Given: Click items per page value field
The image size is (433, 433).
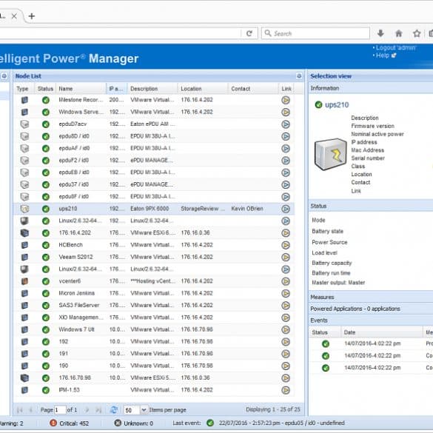Looking at the screenshot, I should click(132, 410).
